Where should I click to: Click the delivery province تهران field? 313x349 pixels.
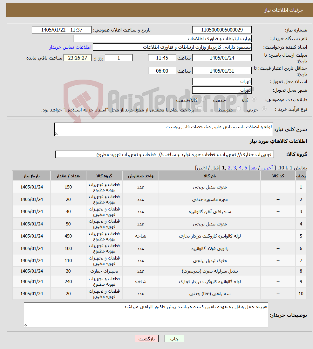click(222, 82)
